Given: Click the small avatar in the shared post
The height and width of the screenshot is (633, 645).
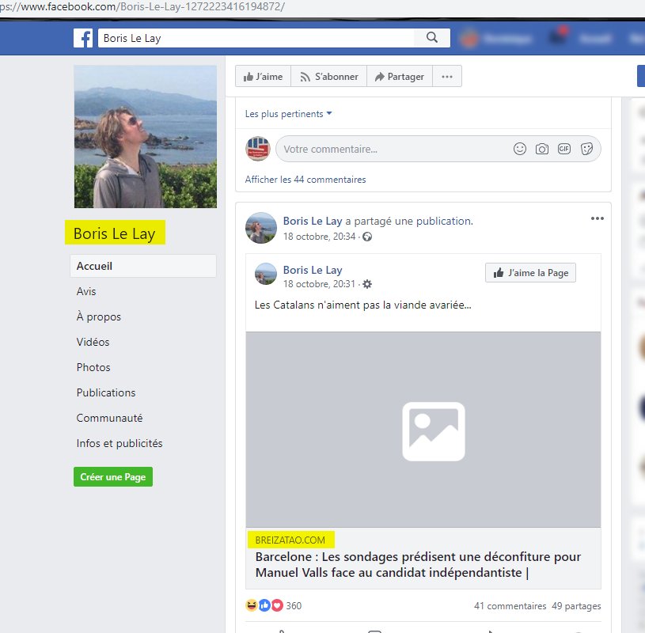Looking at the screenshot, I should point(266,274).
